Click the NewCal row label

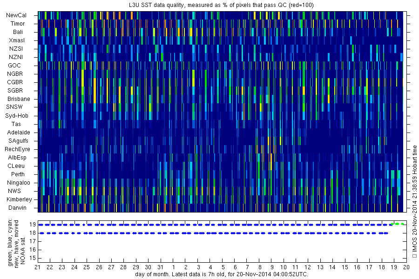click(16, 15)
